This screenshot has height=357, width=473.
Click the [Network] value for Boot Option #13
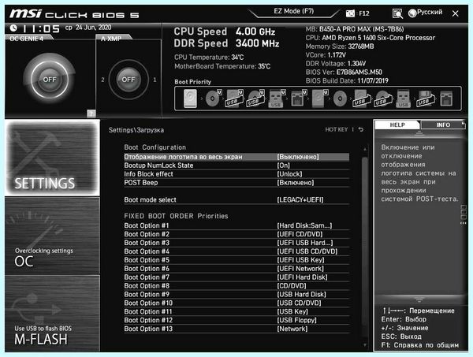[292, 329]
